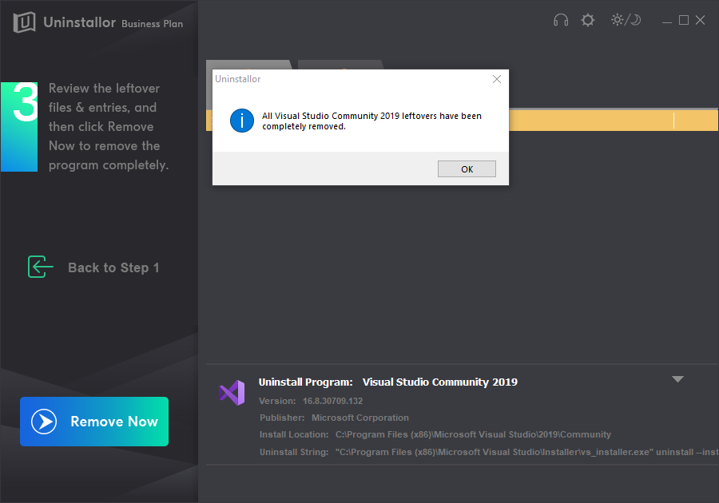This screenshot has height=503, width=719.
Task: Click the Uninstall String command text
Action: pos(527,452)
